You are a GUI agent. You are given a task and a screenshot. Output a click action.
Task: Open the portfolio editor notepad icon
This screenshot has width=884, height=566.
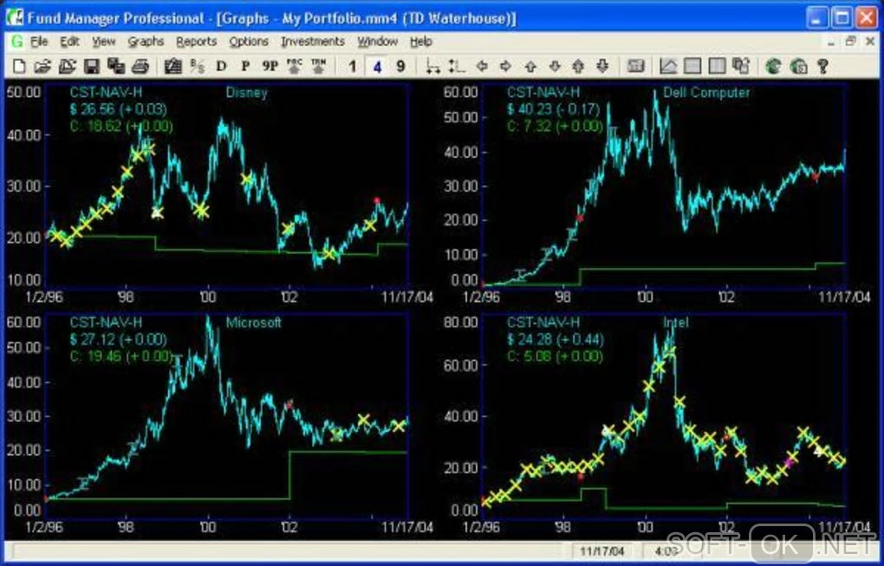tap(173, 67)
